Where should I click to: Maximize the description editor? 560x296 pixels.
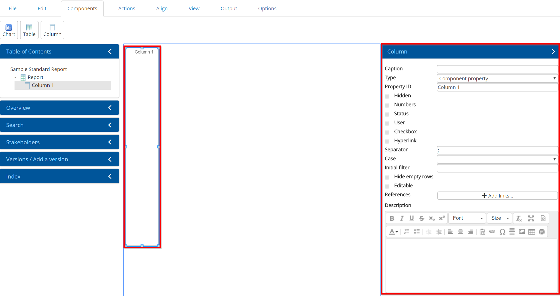(531, 218)
